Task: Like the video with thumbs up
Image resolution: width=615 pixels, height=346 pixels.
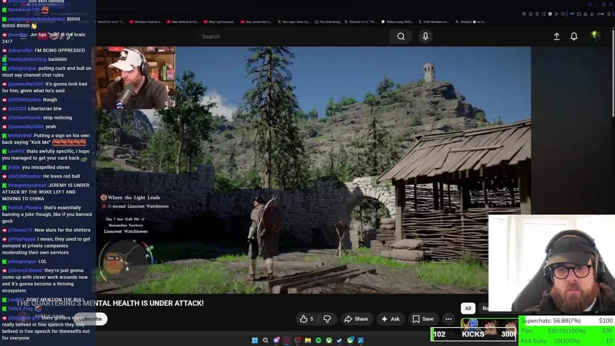Action: pyautogui.click(x=306, y=319)
